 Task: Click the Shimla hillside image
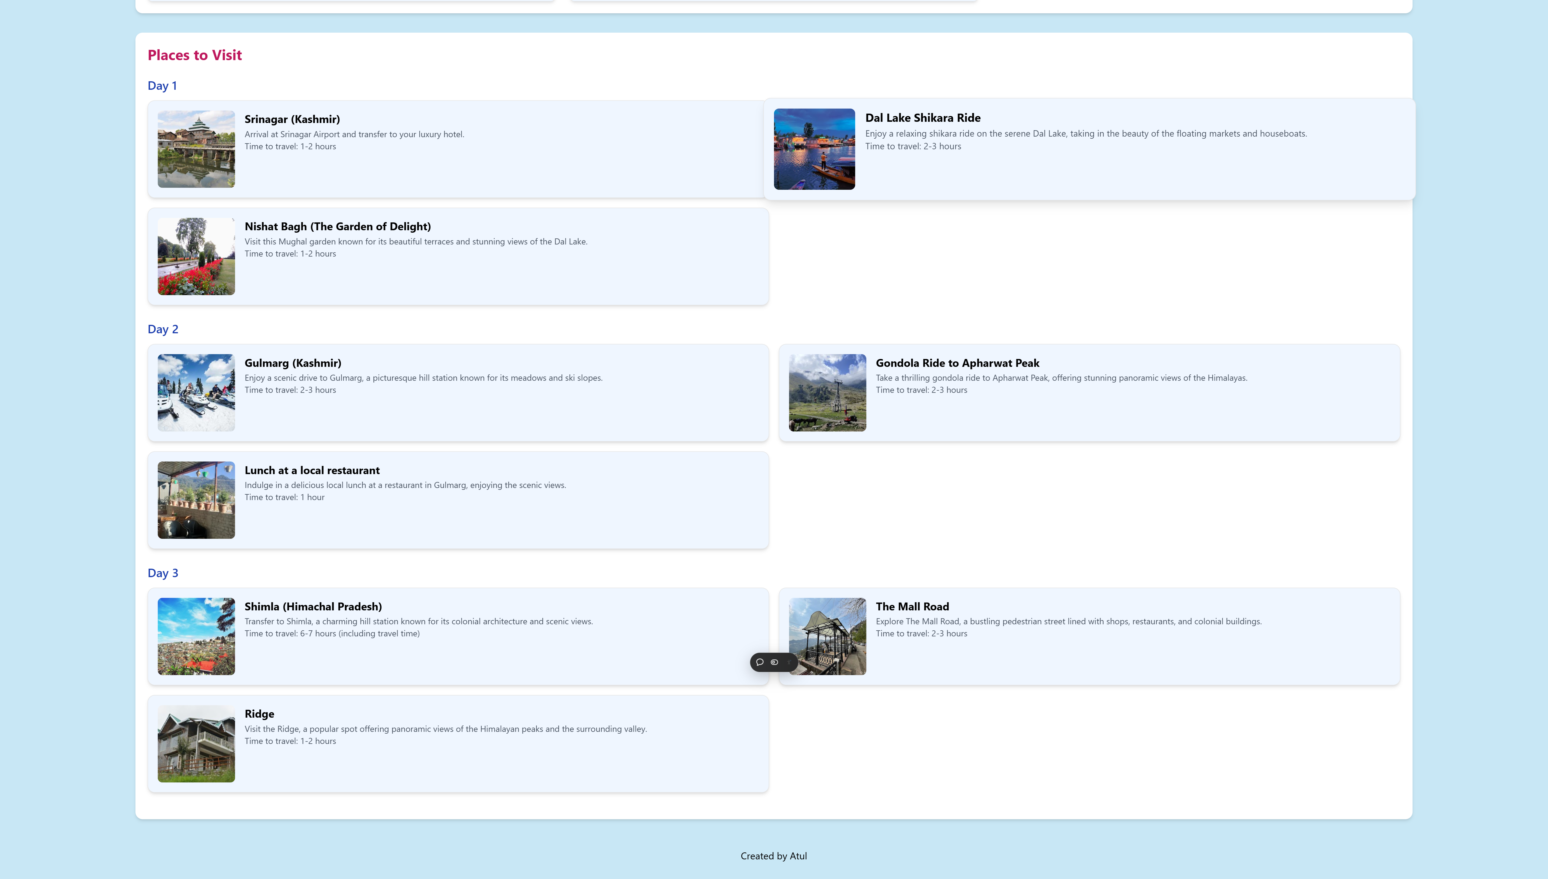(x=196, y=636)
